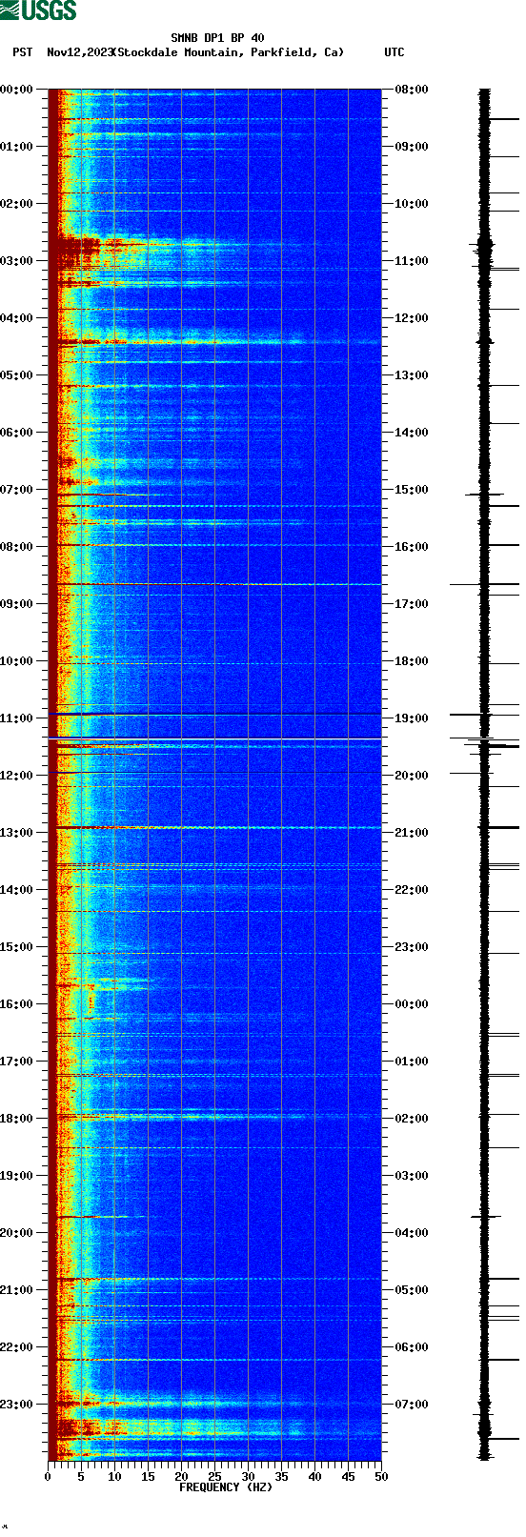
Task: Click the 13:00 PST time label
Action: (17, 833)
